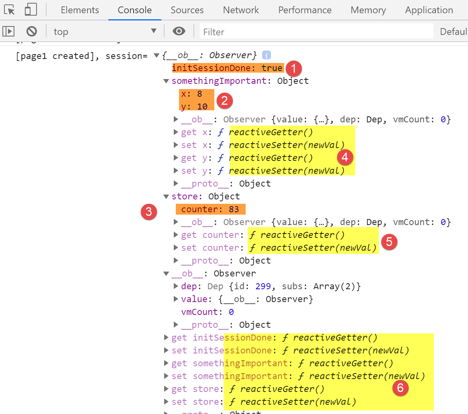468x414 pixels.
Task: Open the top context dropdown
Action: click(105, 31)
